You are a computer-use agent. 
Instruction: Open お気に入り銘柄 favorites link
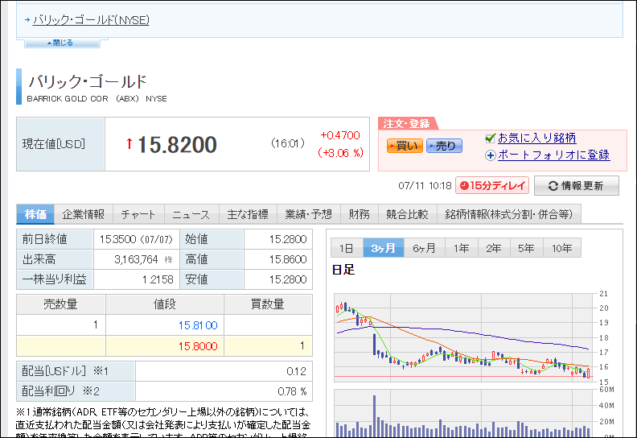click(x=536, y=138)
